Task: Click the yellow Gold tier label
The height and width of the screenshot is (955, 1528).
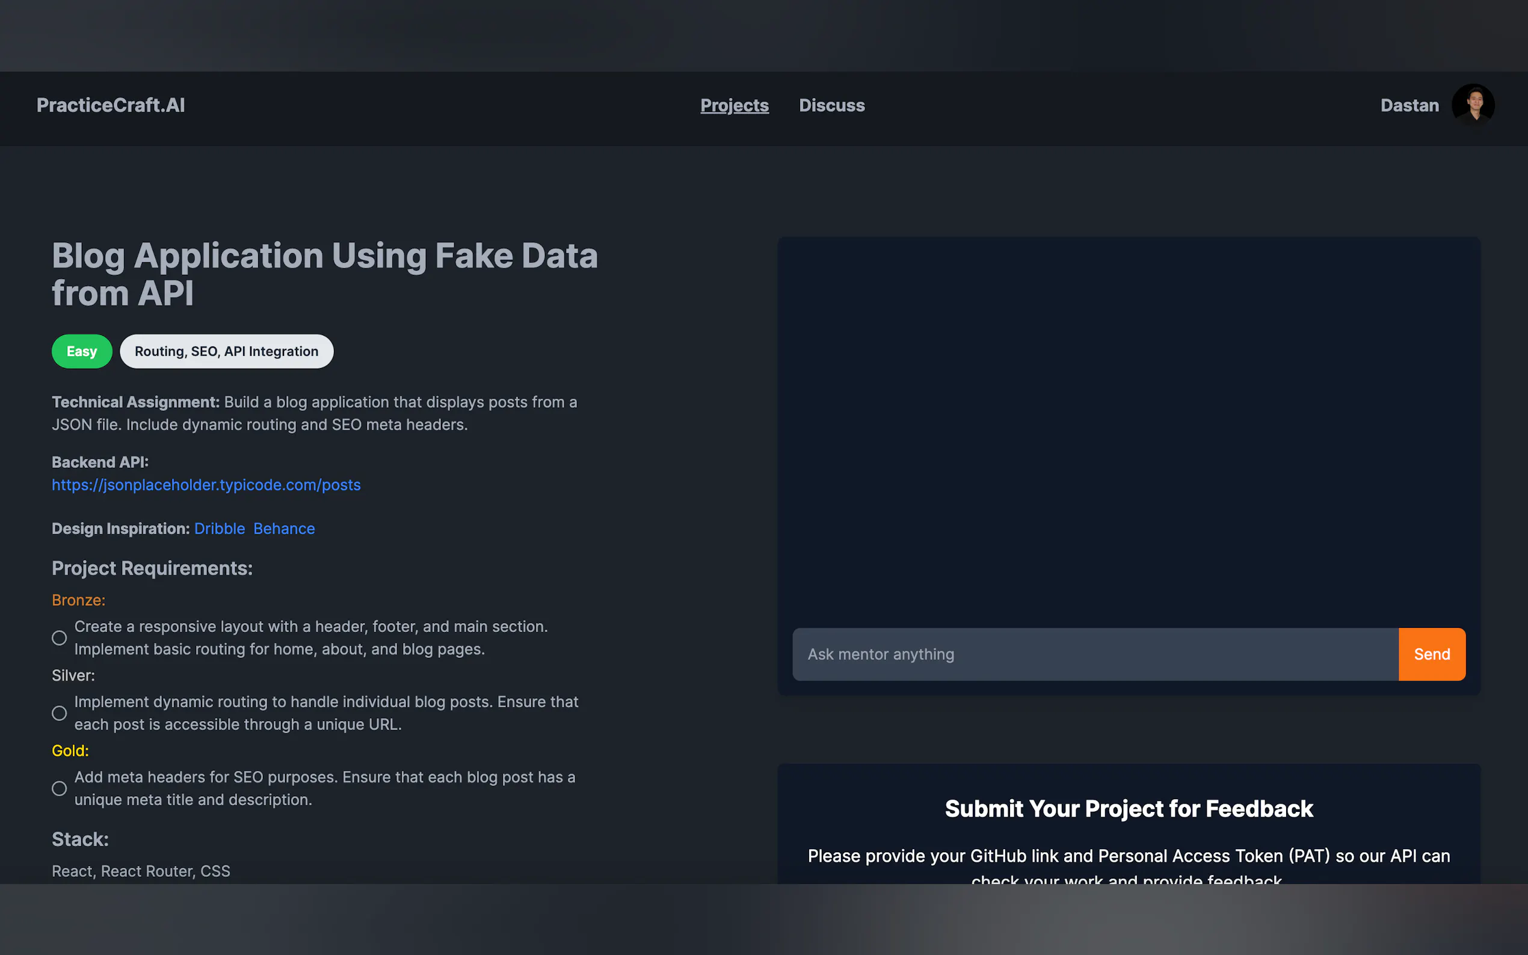Action: (x=70, y=751)
